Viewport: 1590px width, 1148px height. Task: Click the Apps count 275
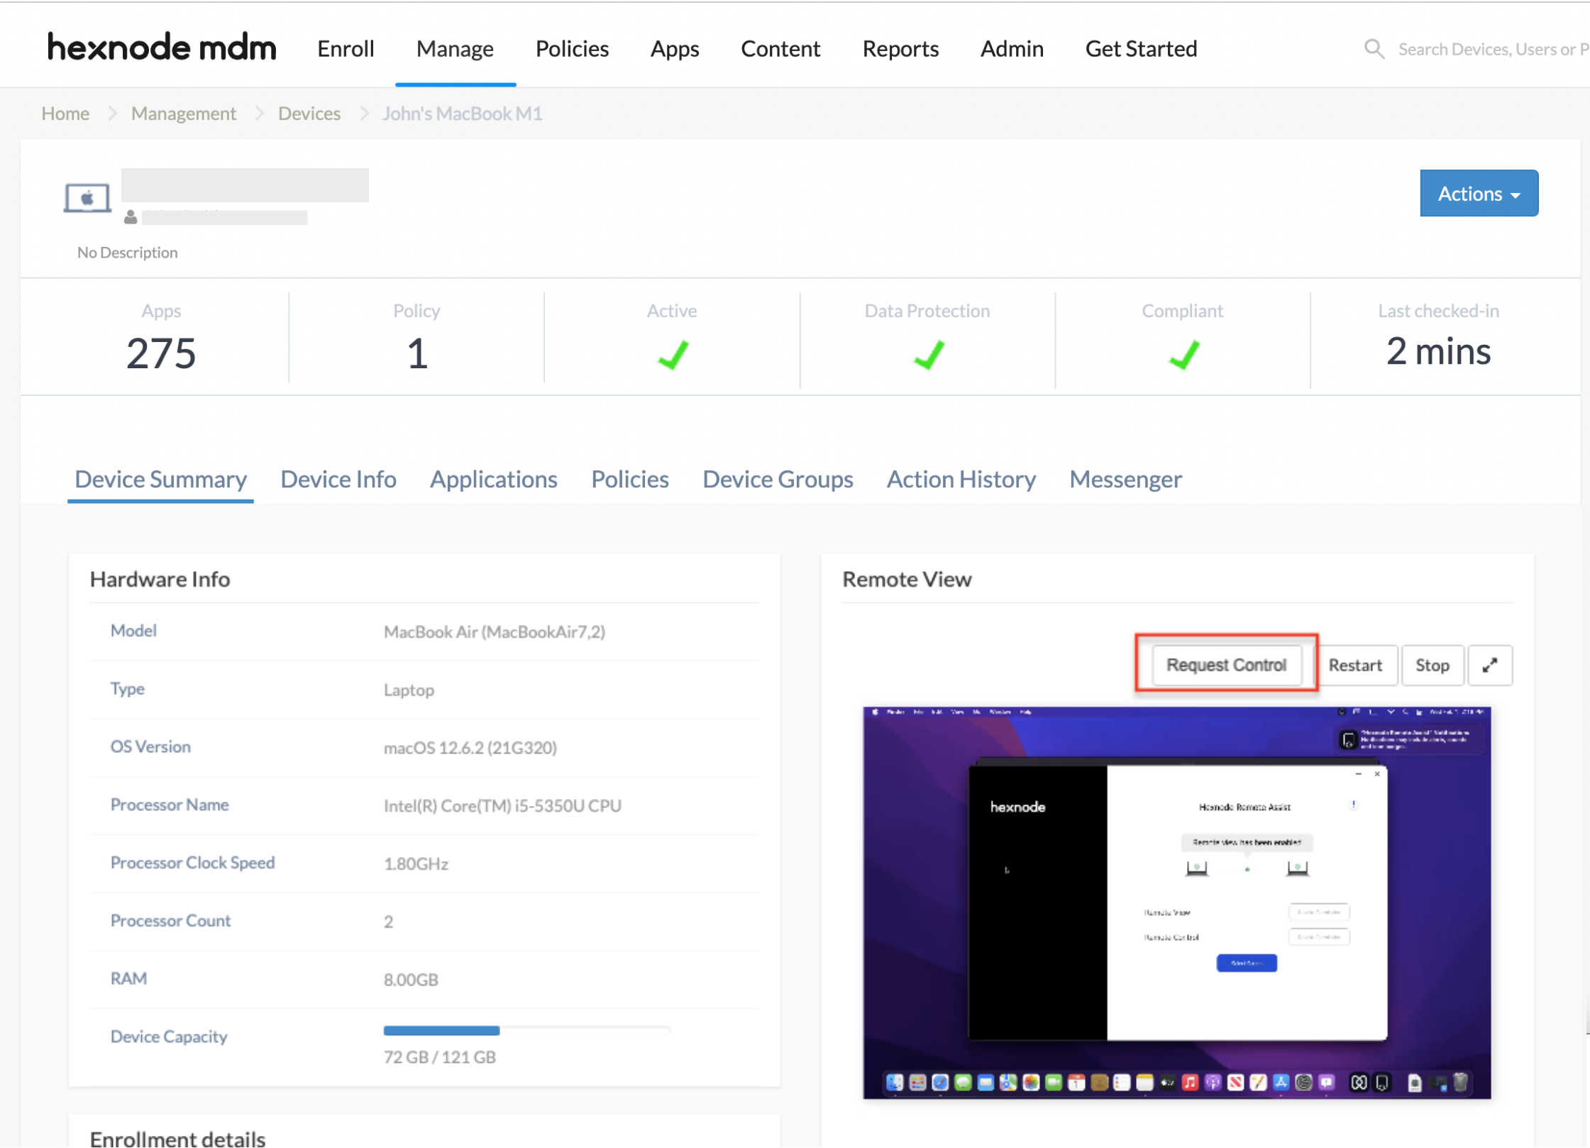[161, 353]
